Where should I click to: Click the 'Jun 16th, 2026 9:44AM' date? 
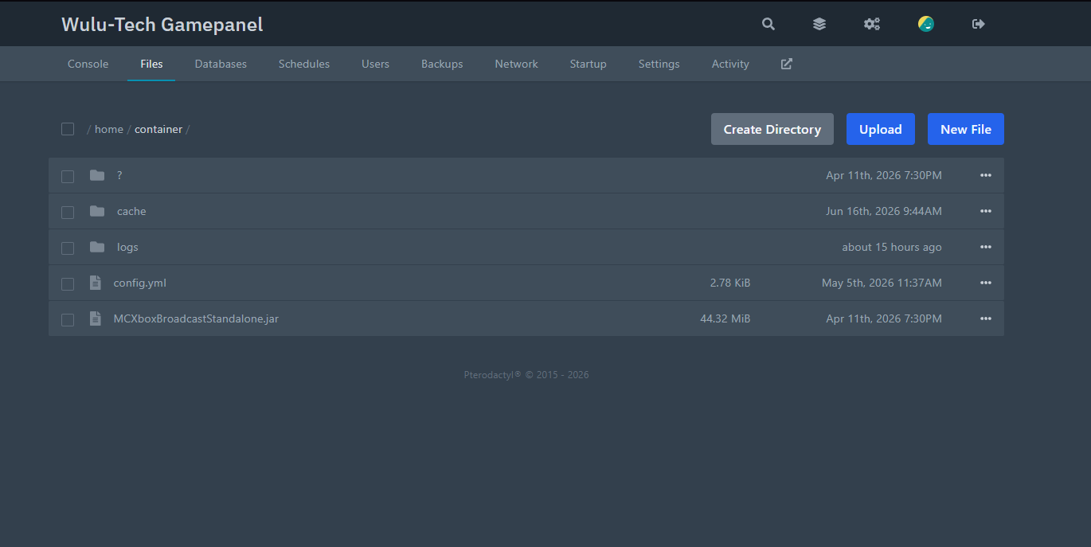pos(884,211)
